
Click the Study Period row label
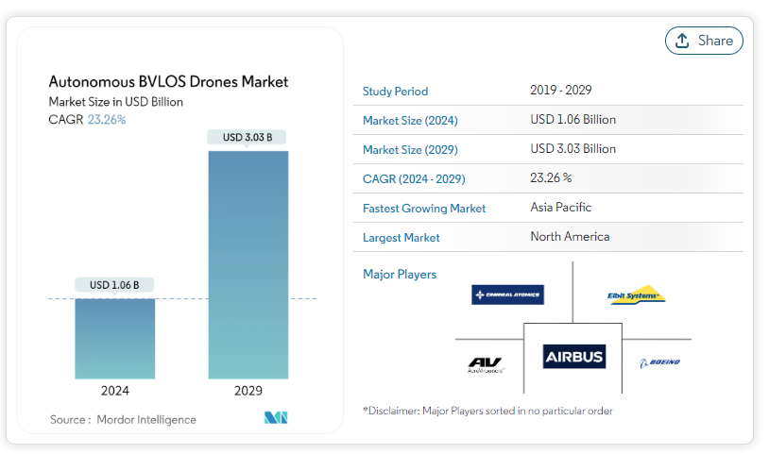pyautogui.click(x=395, y=92)
